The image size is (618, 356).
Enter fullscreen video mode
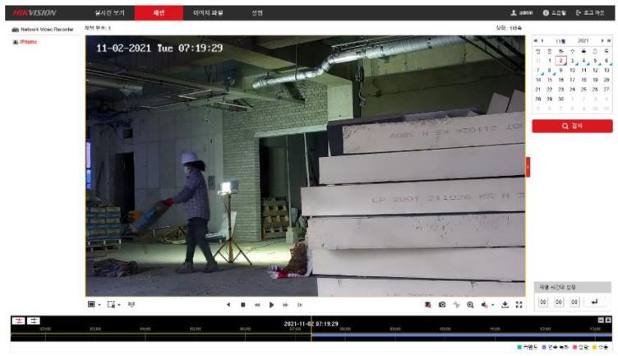click(519, 304)
